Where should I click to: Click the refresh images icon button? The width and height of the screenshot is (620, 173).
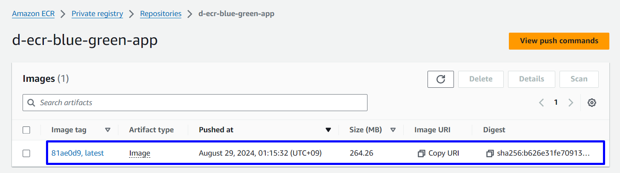point(441,79)
